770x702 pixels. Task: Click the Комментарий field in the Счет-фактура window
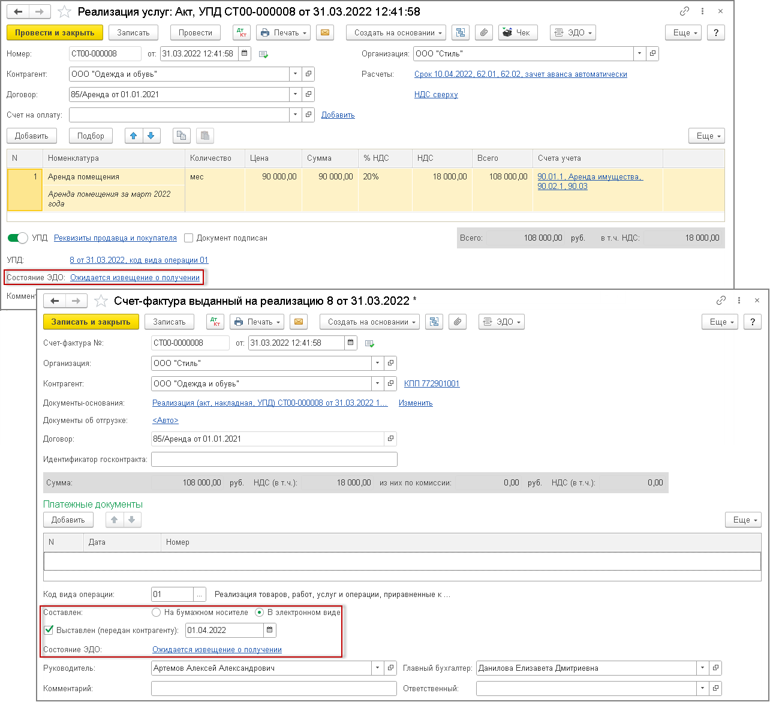click(274, 688)
